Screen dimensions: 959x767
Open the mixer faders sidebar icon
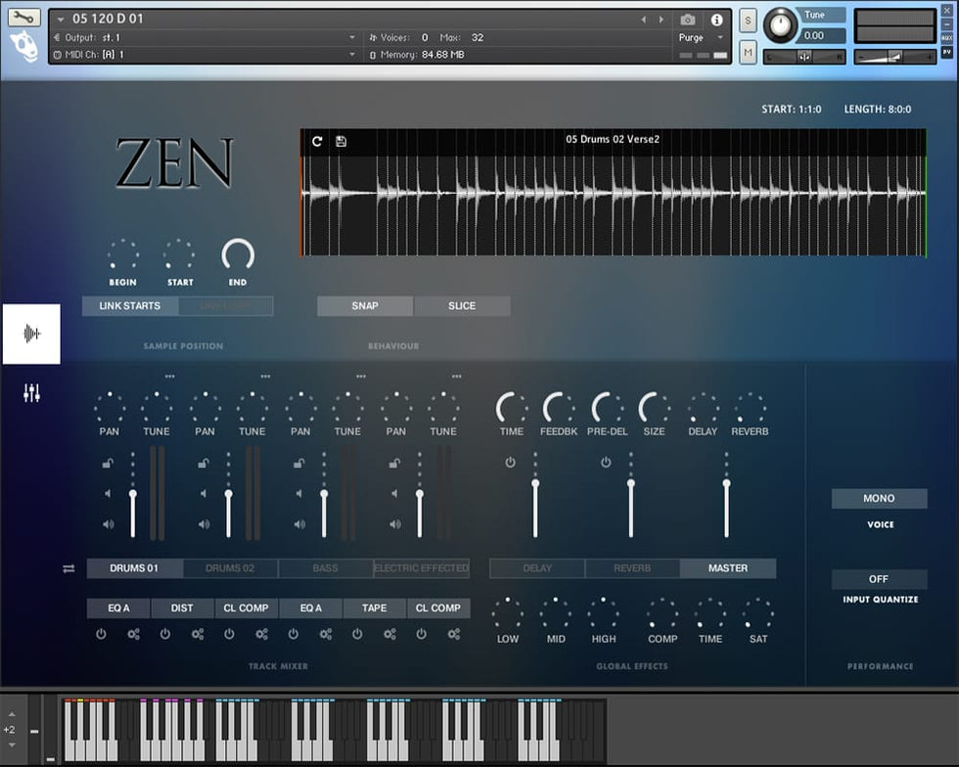tap(31, 393)
